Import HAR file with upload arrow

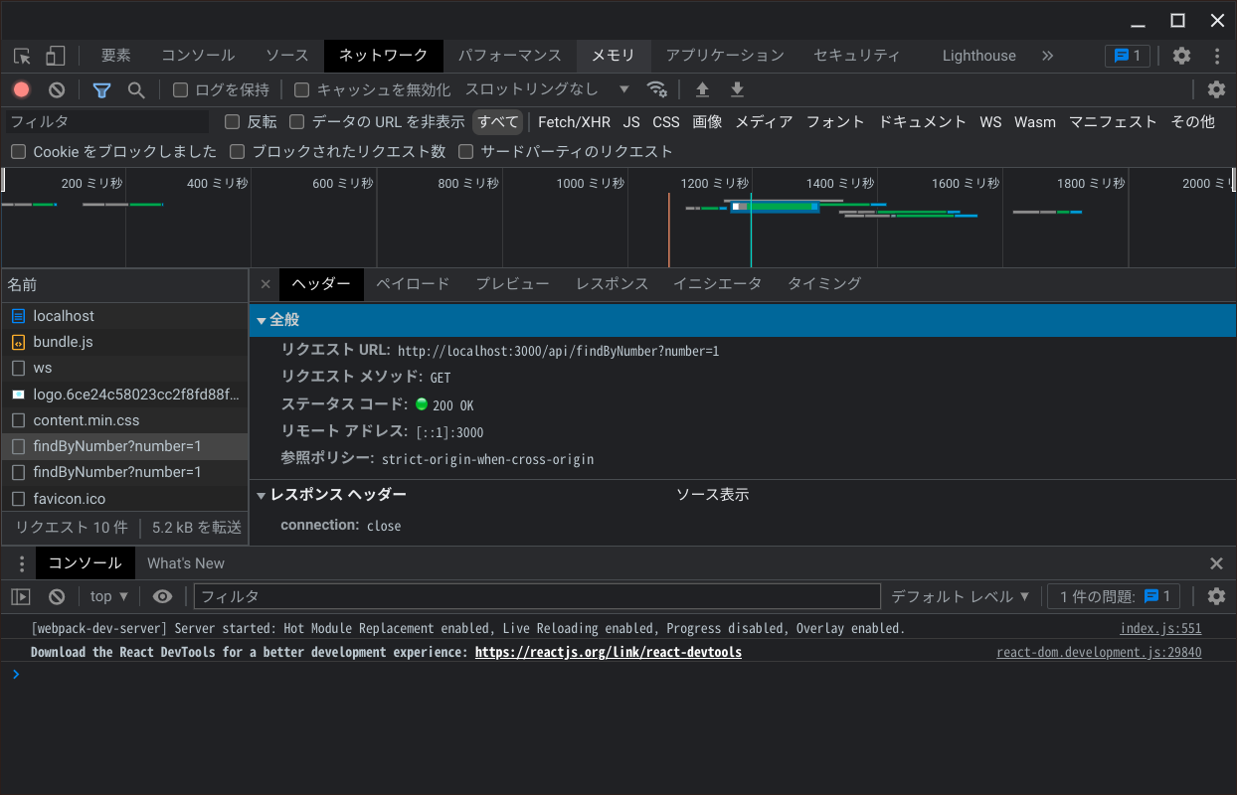702,90
